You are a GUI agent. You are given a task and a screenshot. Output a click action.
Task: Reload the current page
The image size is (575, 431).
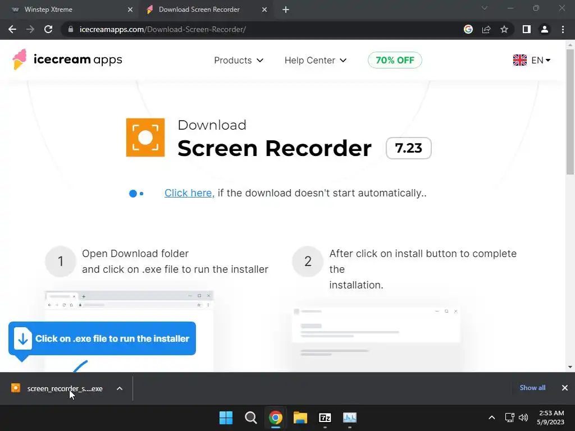pyautogui.click(x=48, y=29)
